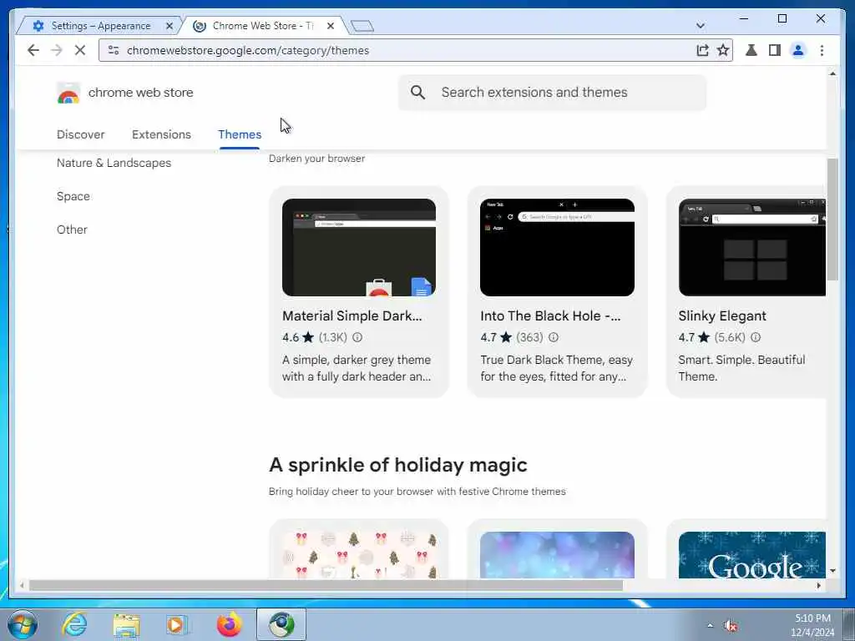Show hidden system tray icons

click(x=710, y=625)
